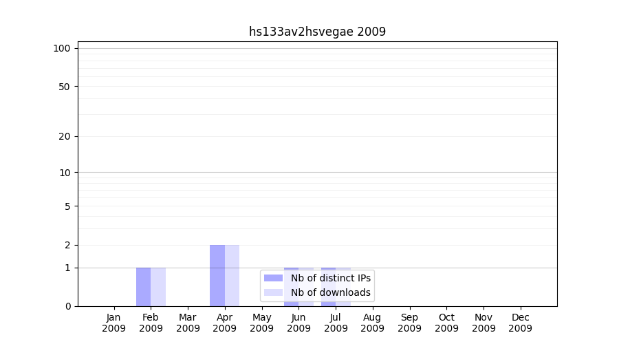Select the 'Nb of distinct IPs' legend label
This screenshot has width=619, height=344.
point(331,278)
